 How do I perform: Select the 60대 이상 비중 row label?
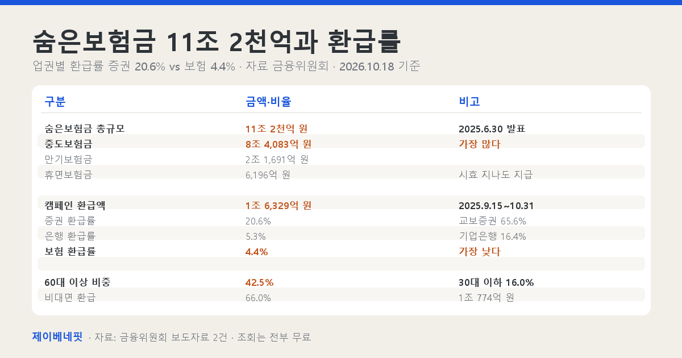coord(77,282)
